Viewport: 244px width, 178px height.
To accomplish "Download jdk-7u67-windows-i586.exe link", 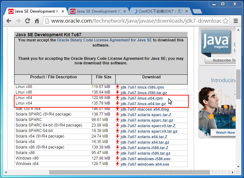I will (x=145, y=159).
